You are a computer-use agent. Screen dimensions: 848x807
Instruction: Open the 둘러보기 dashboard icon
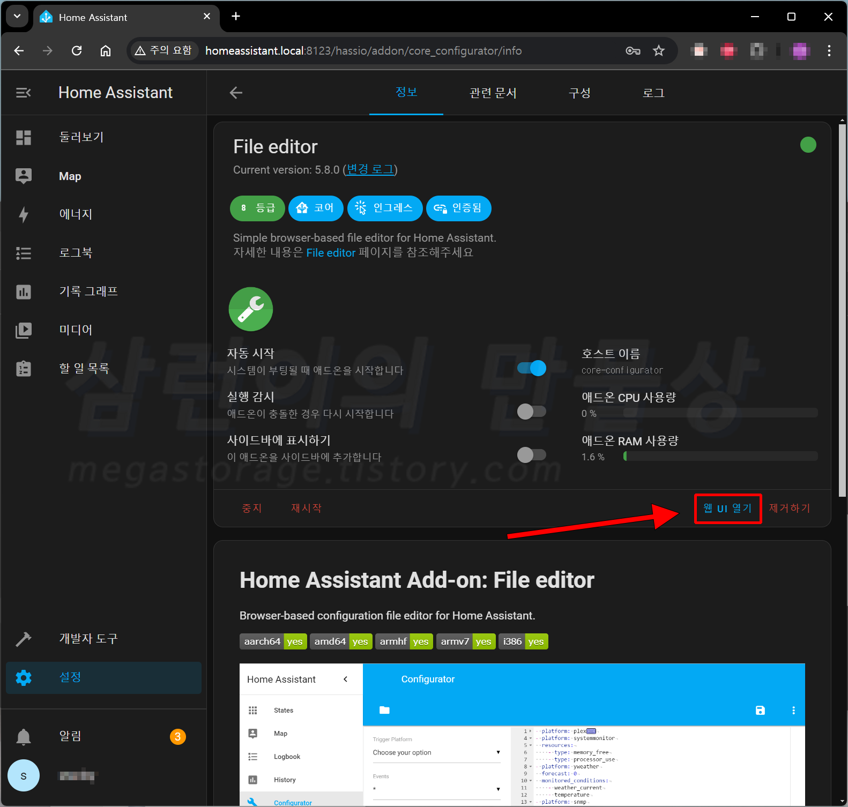point(24,138)
